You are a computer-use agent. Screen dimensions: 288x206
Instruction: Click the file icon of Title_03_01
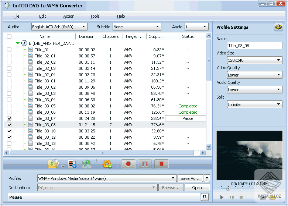pyautogui.click(x=31, y=81)
